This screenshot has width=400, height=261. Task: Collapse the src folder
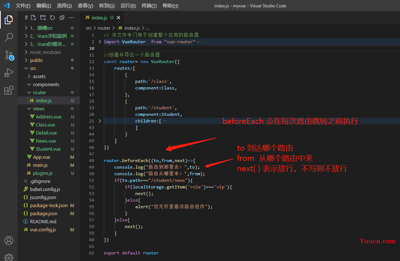click(49, 69)
